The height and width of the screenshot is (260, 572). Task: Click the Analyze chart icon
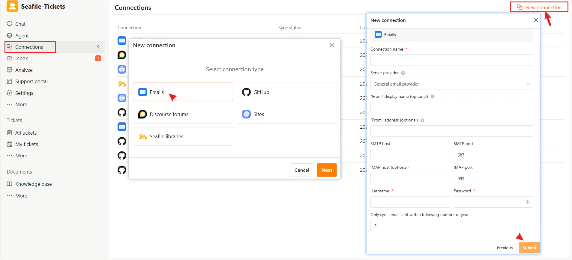10,70
